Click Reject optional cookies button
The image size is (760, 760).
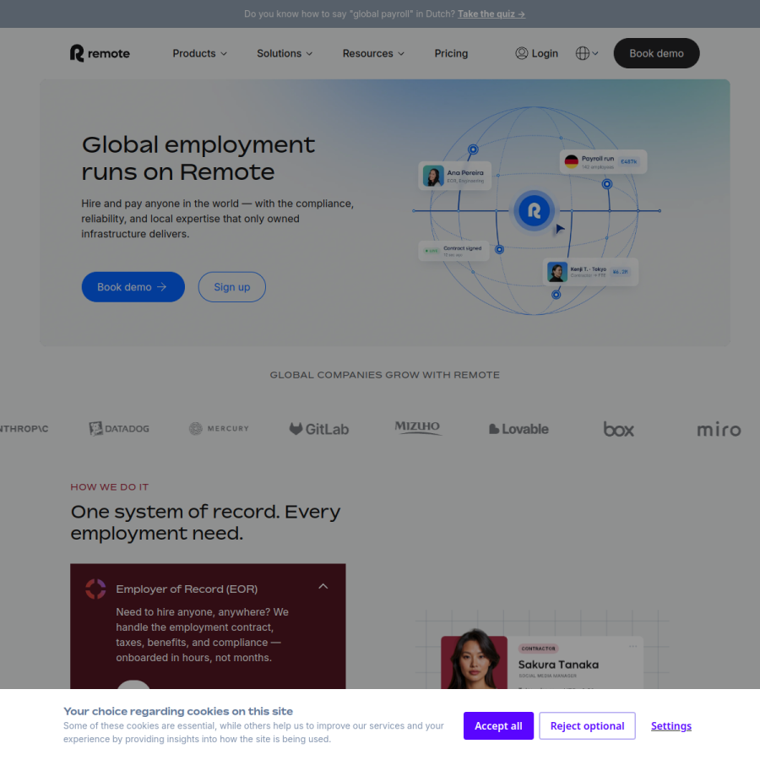(587, 725)
